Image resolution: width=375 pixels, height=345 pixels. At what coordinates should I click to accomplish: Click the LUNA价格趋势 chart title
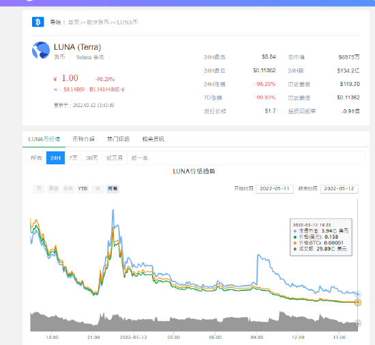pyautogui.click(x=194, y=171)
